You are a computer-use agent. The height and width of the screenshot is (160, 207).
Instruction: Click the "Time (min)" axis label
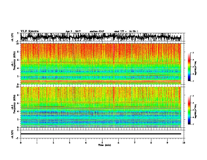tap(105, 145)
